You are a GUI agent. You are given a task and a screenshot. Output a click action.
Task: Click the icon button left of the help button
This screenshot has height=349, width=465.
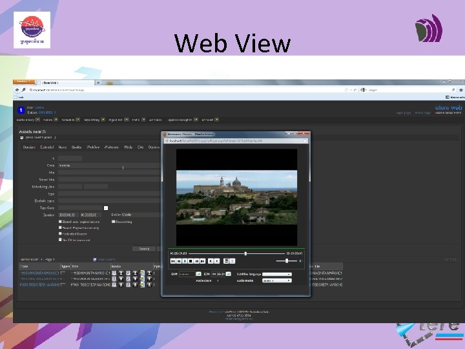(x=226, y=261)
